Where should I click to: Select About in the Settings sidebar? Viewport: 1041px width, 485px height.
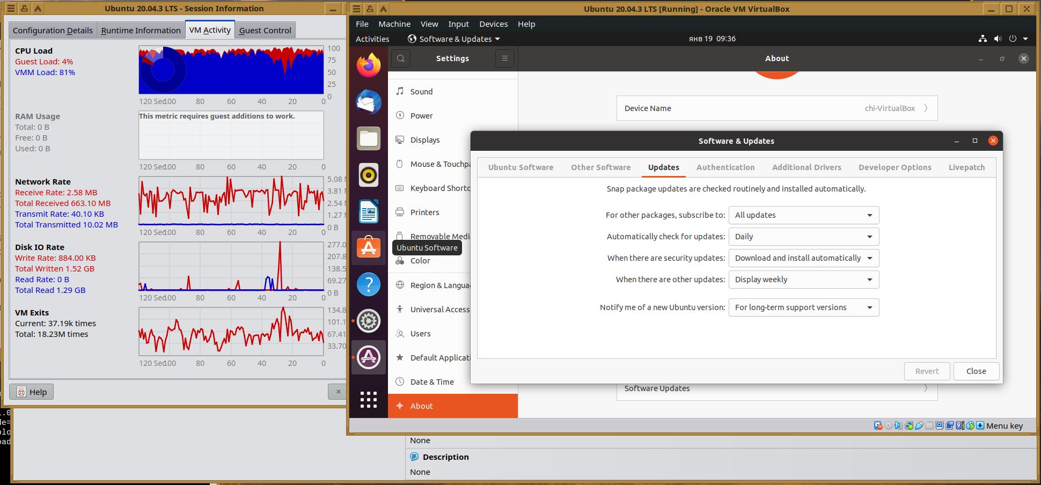click(453, 406)
